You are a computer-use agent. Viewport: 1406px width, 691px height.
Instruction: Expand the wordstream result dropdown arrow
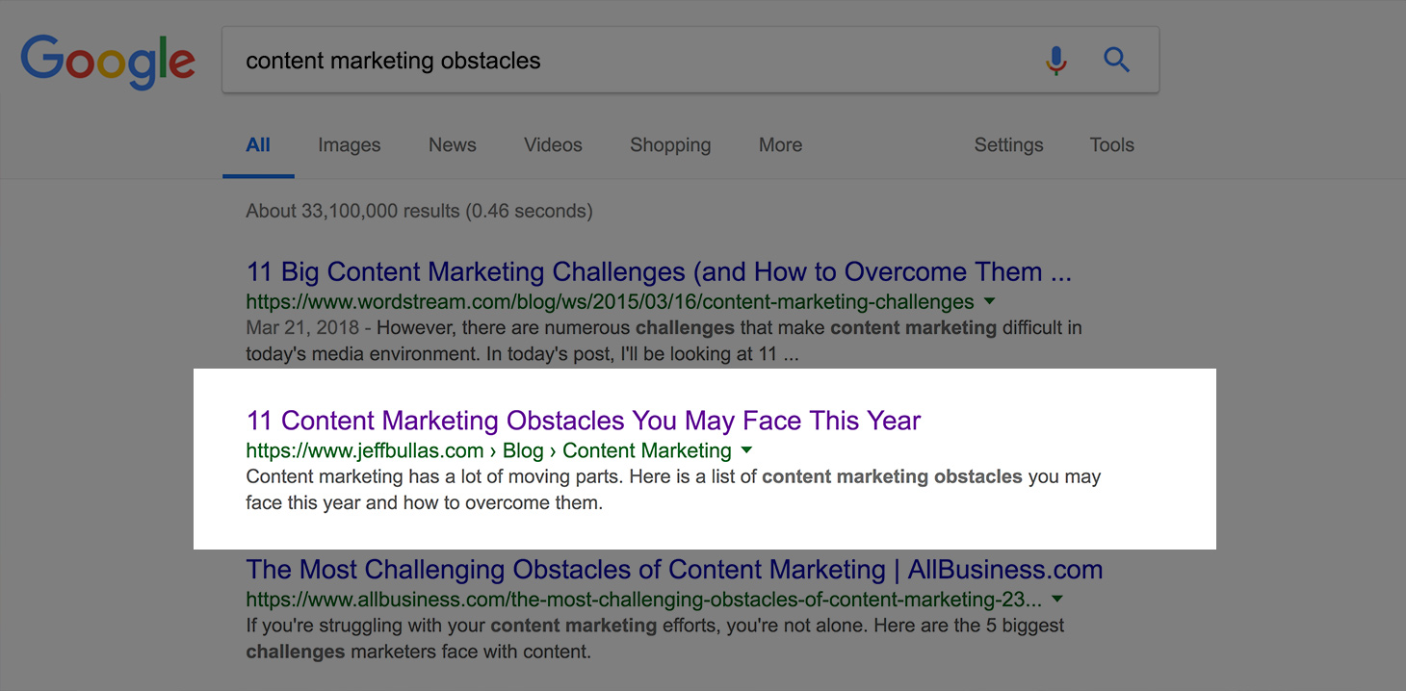(990, 302)
